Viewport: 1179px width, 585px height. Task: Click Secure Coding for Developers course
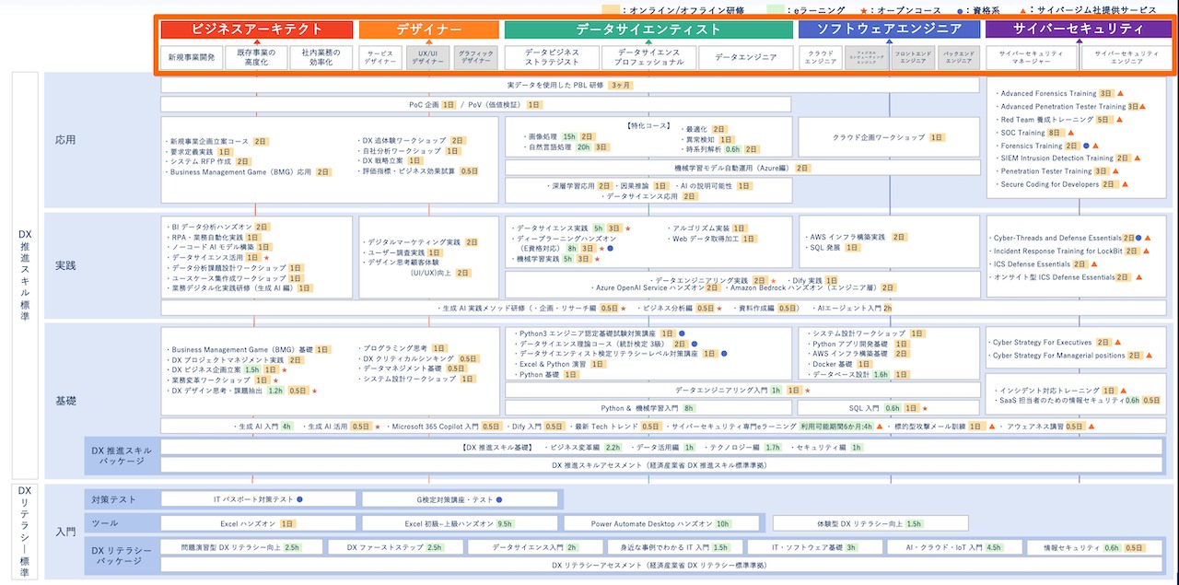[1048, 184]
